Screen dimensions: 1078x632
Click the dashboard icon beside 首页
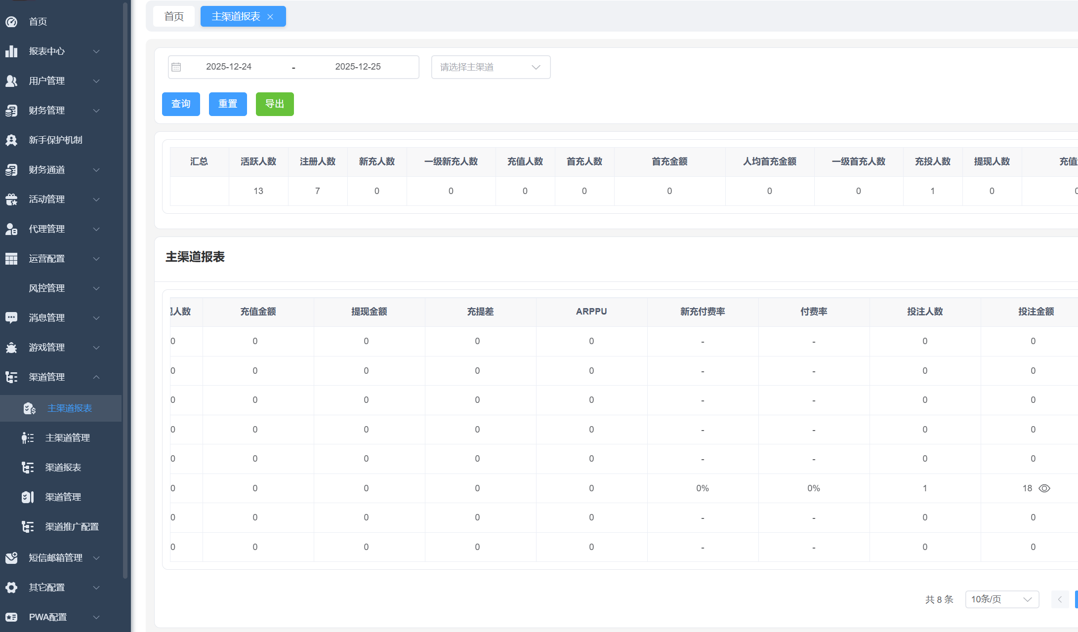pyautogui.click(x=11, y=22)
